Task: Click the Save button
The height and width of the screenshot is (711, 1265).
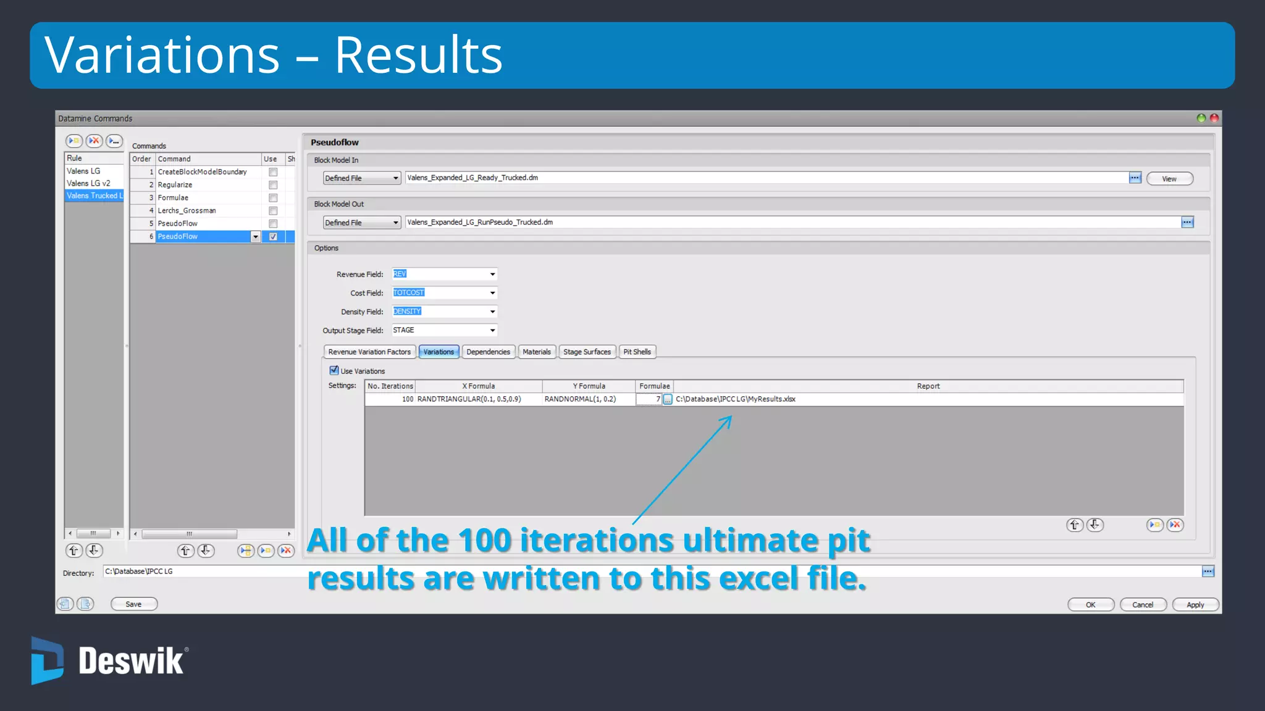Action: point(133,604)
